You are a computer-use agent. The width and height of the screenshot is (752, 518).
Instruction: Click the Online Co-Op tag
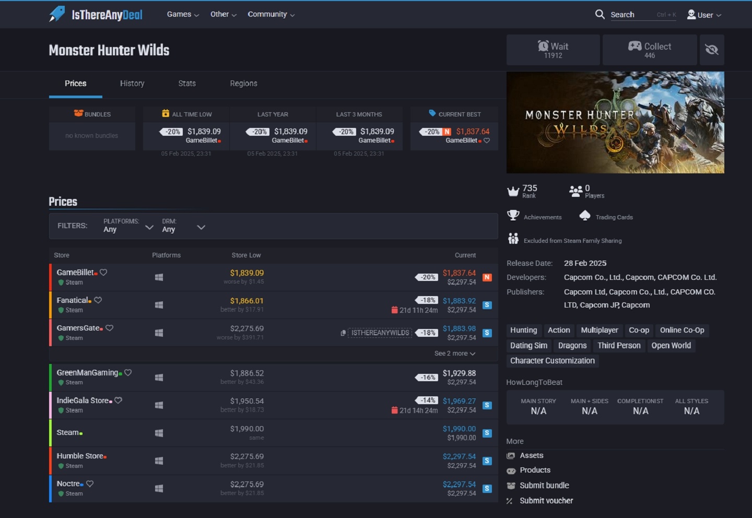pyautogui.click(x=682, y=331)
